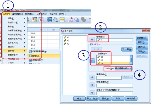Screen dimensions: 152x104
Task: Click the empty 觀察值標記(C) field
Action: point(115,85)
